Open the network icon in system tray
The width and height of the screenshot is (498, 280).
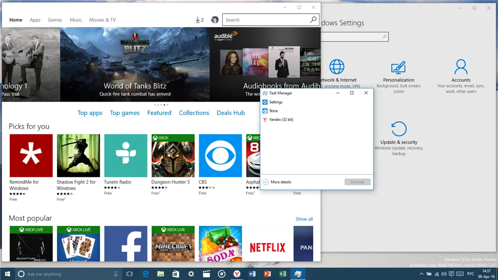point(437,274)
